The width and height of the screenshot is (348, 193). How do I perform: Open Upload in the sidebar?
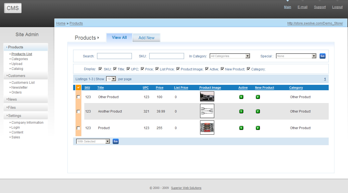click(x=17, y=64)
